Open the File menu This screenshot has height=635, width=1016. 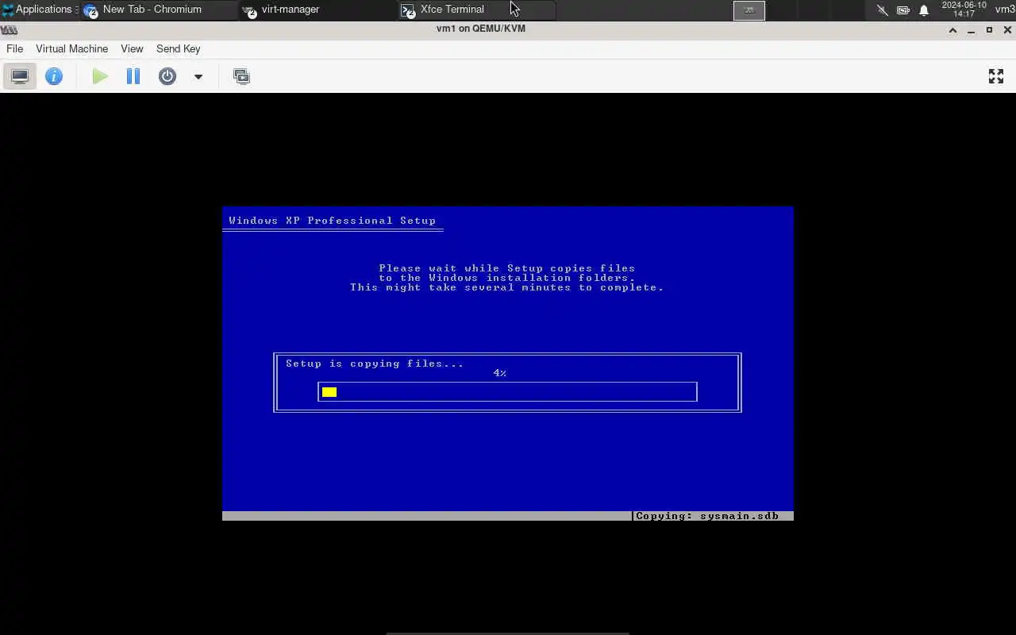pos(15,48)
